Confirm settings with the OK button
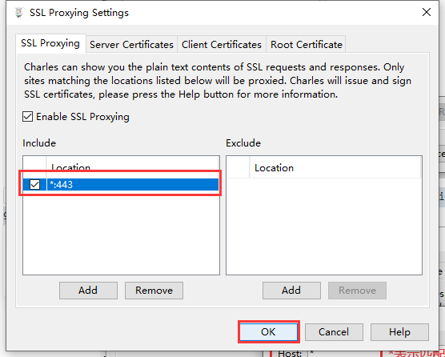This screenshot has height=357, width=445. point(268,331)
